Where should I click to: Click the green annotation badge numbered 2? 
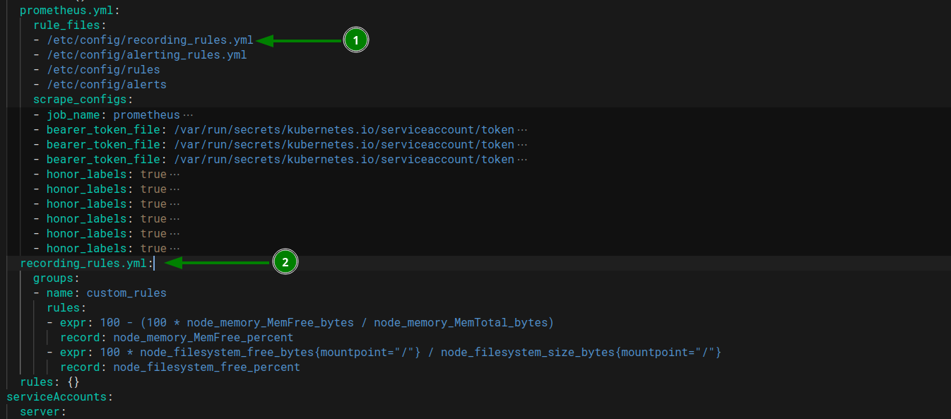(x=285, y=262)
